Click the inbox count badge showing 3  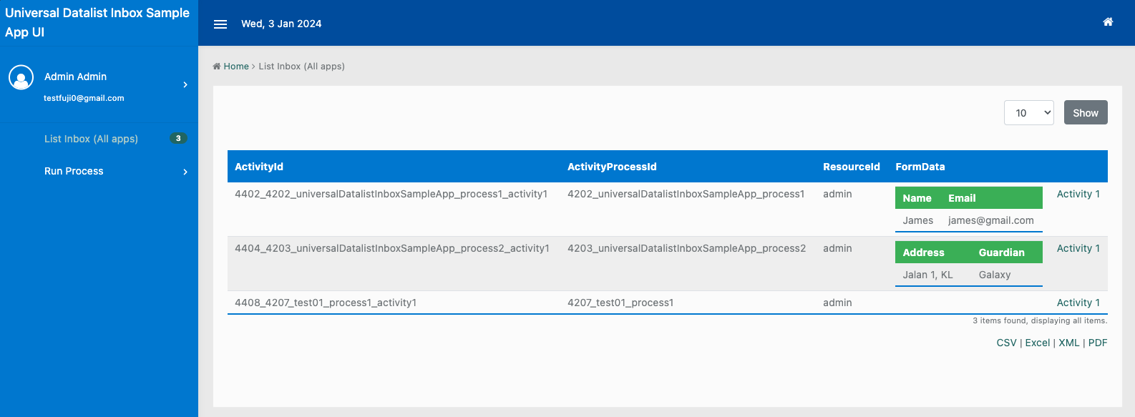(178, 138)
